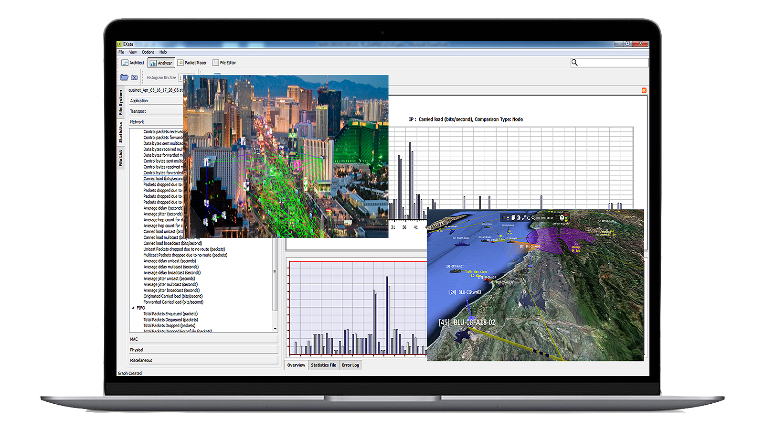Click the eject icon in 3D viewer
This screenshot has width=764, height=430.
coord(508,218)
